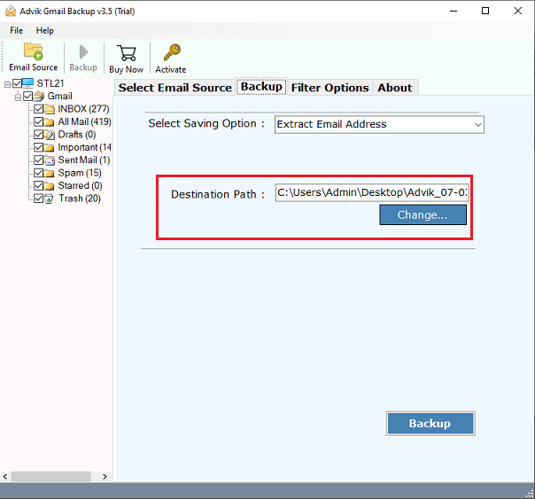Uncheck the Gmail account checkbox

pos(28,97)
